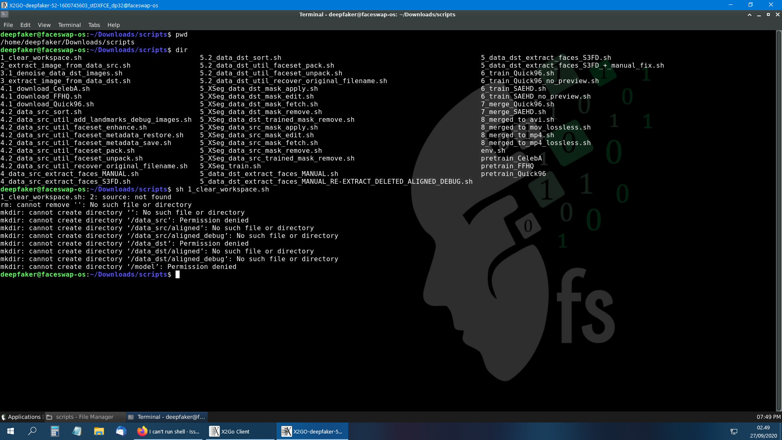Click the Windows Start button
The height and width of the screenshot is (440, 782).
tap(10, 431)
